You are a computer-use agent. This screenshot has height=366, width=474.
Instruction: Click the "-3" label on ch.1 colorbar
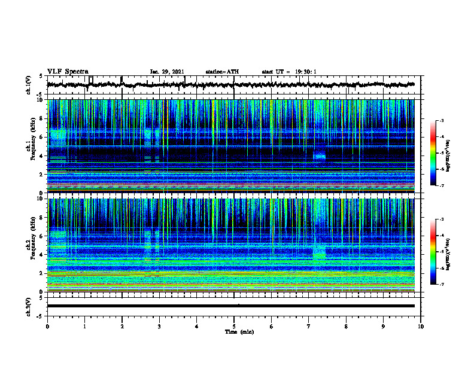point(442,120)
